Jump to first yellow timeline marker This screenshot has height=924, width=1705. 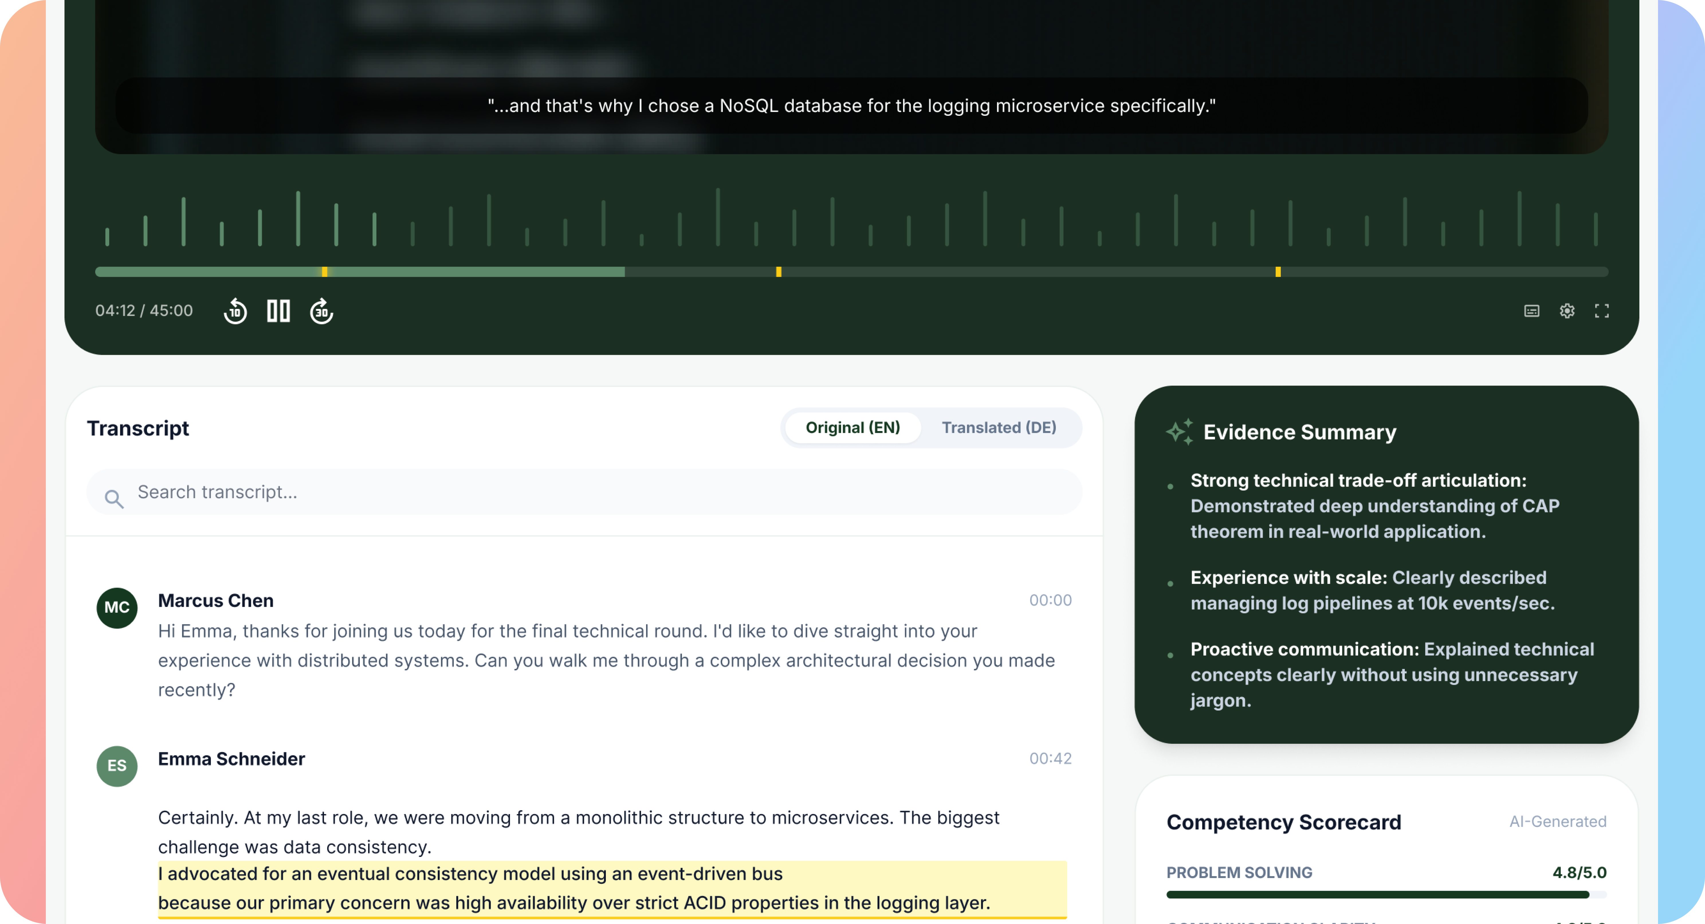coord(324,272)
